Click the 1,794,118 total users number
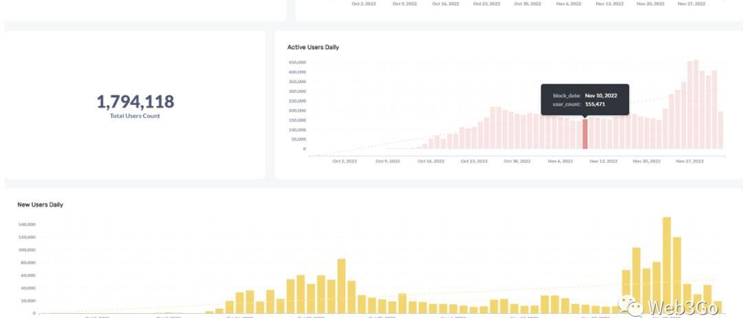The image size is (743, 318). 135,102
